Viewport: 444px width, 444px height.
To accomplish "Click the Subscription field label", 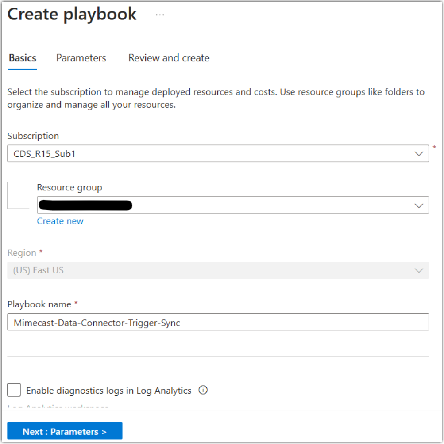I will (33, 136).
